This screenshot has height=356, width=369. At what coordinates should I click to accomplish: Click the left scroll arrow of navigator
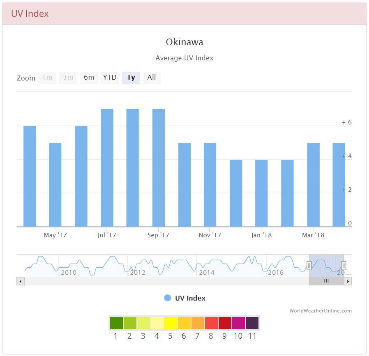21,281
